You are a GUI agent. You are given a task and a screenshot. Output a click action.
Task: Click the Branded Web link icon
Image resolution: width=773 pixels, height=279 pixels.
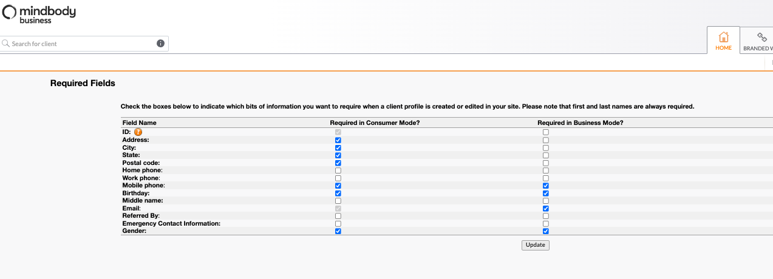[761, 38]
